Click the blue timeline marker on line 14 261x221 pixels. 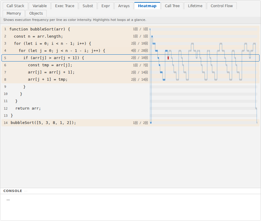tap(151, 123)
